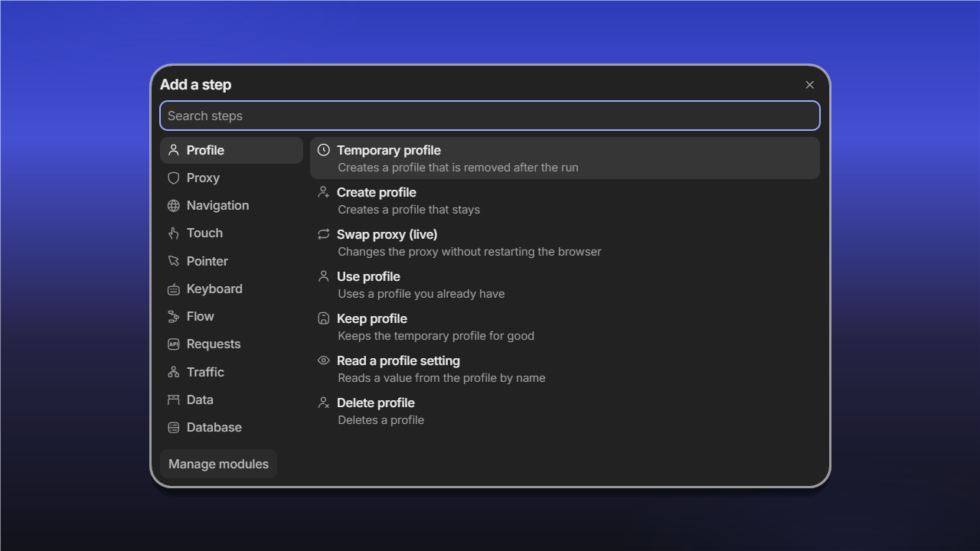
Task: Select the Temporary profile clock icon
Action: point(324,150)
